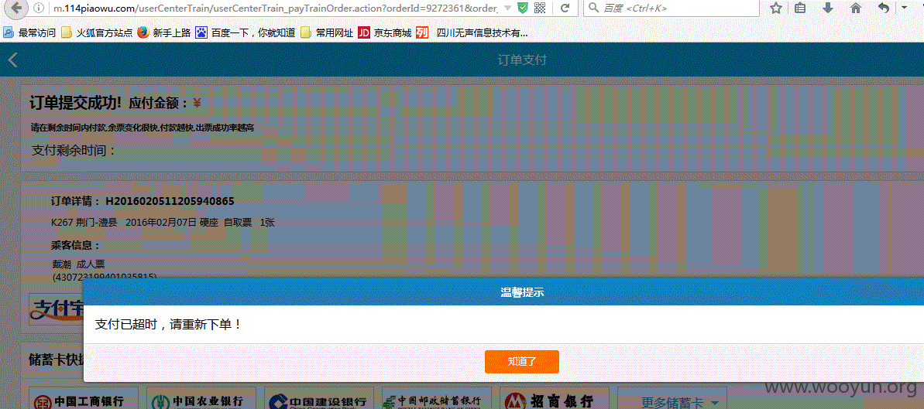Click the 知道了 confirmation button
924x409 pixels.
point(521,361)
